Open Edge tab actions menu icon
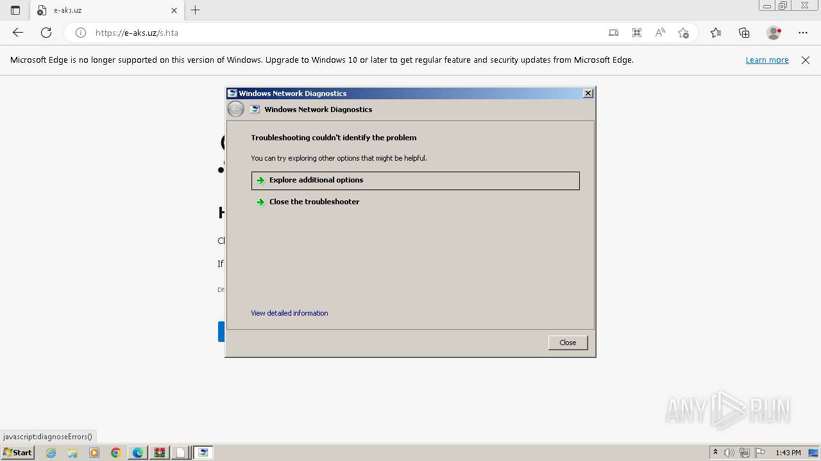This screenshot has width=821, height=461. pyautogui.click(x=15, y=10)
